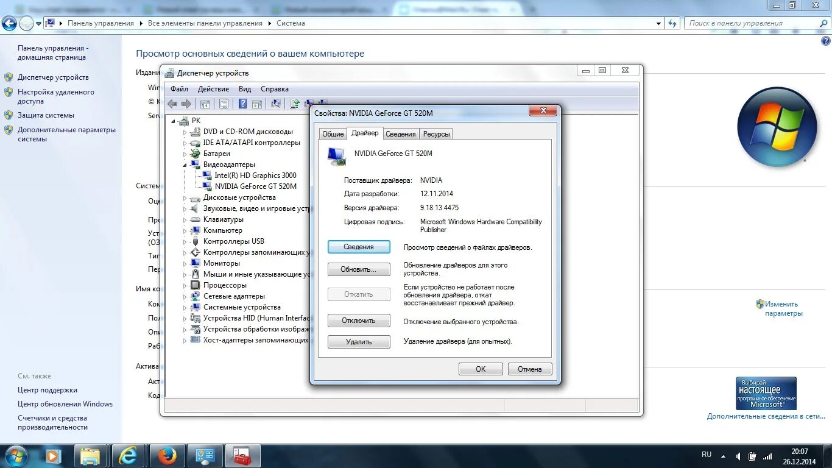
Task: Click OK in the properties dialog
Action: pyautogui.click(x=481, y=369)
